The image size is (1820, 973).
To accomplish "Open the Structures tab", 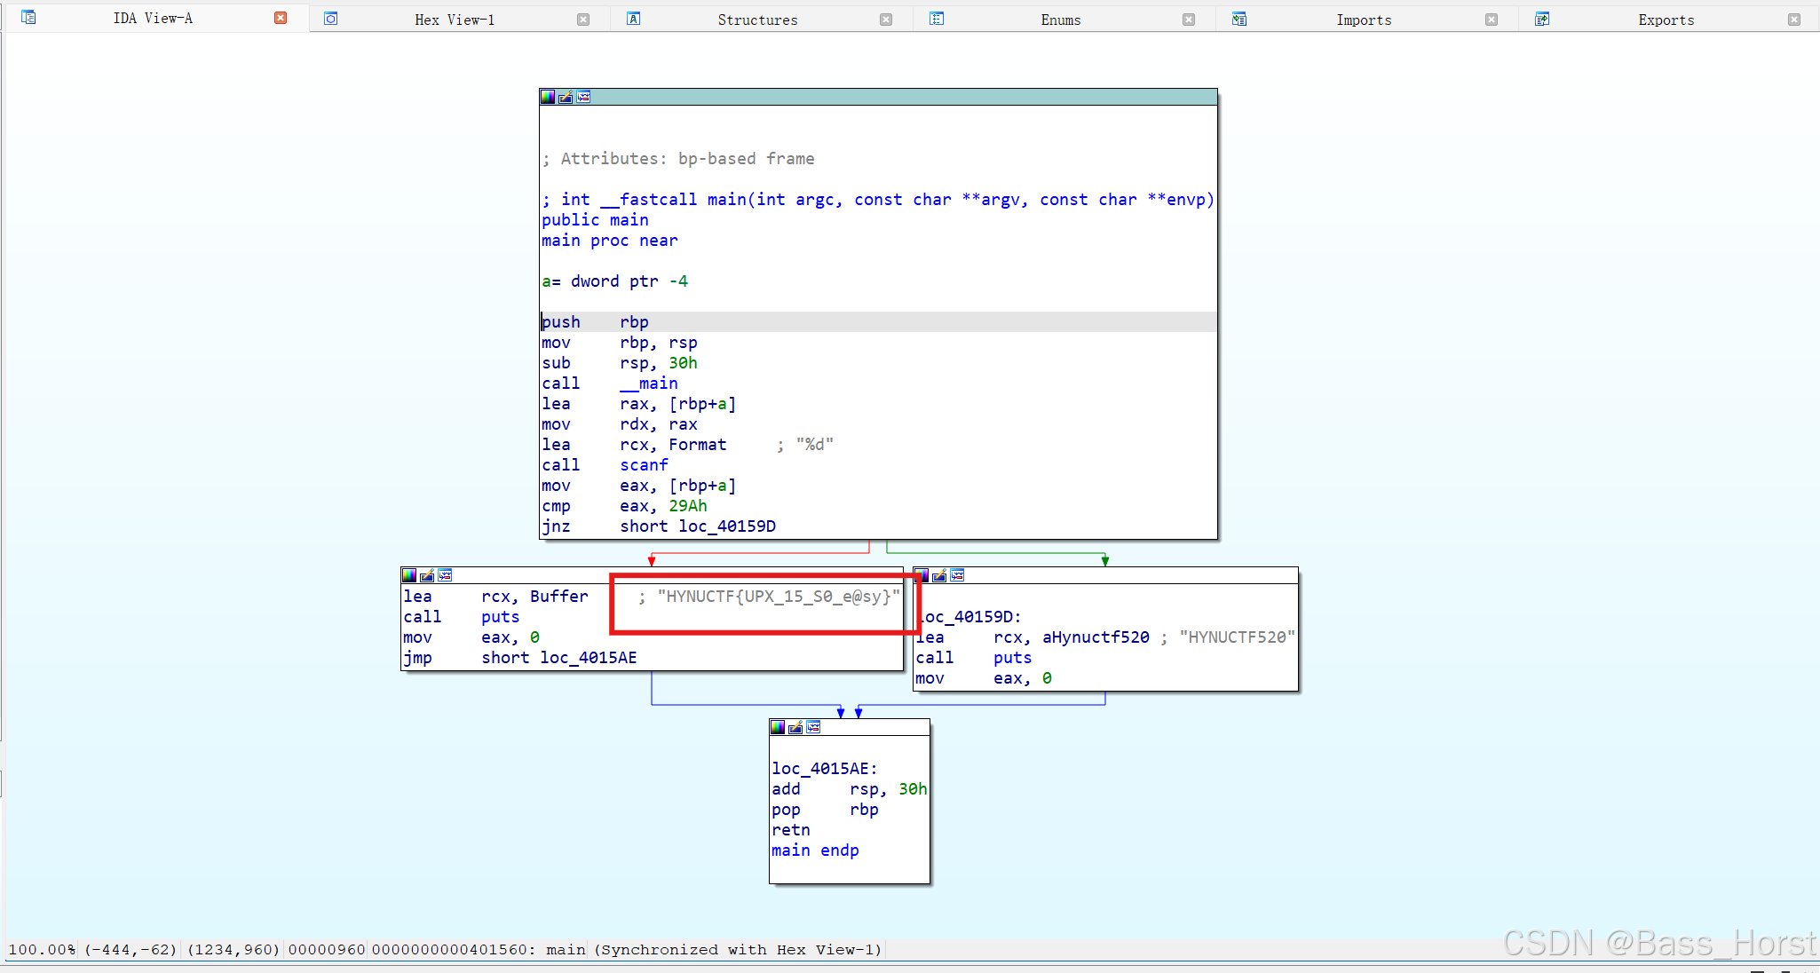I will click(756, 20).
